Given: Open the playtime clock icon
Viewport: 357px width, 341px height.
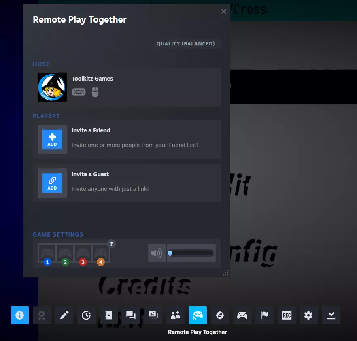Looking at the screenshot, I should click(86, 315).
